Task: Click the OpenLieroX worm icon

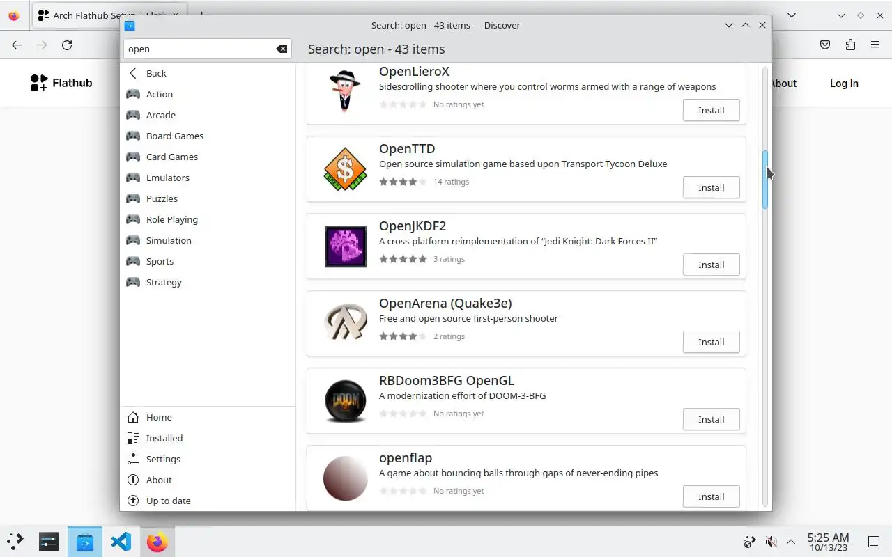Action: [x=345, y=90]
